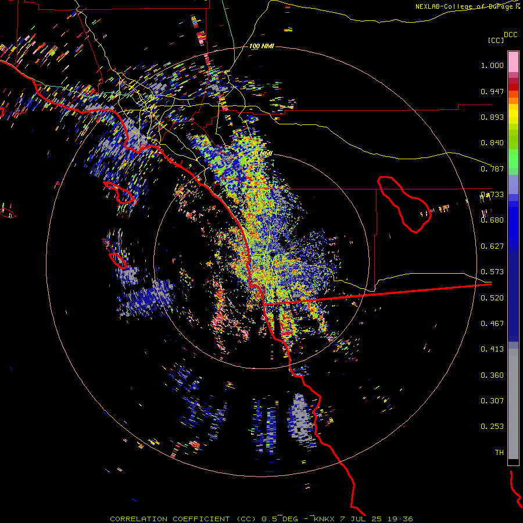Image resolution: width=523 pixels, height=523 pixels.
Task: Click the 100 NMI range ring label
Action: [x=262, y=46]
